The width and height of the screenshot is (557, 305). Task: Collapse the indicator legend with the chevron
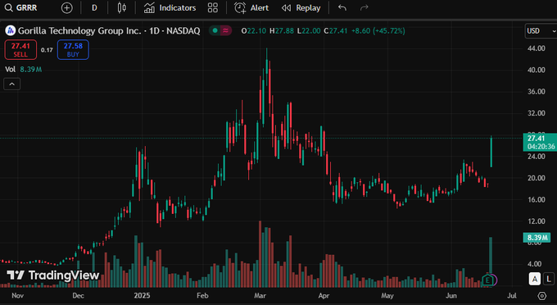pos(11,84)
